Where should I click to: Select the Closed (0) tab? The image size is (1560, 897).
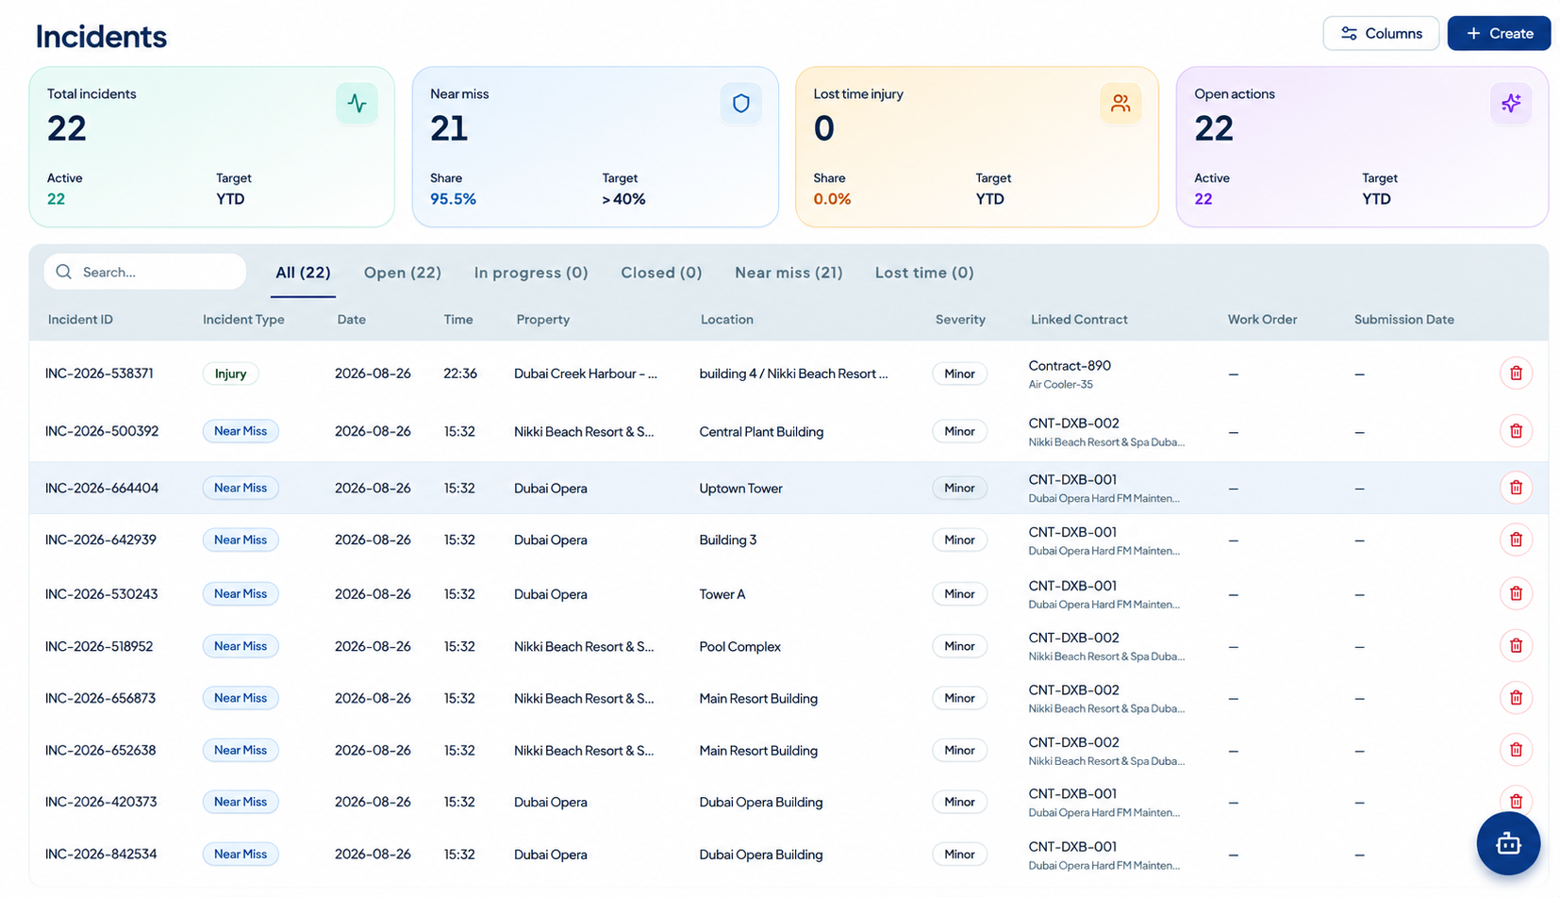[x=661, y=273]
